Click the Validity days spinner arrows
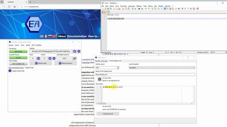 tap(118, 68)
